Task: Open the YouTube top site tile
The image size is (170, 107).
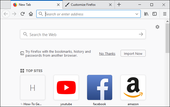Action: click(66, 87)
